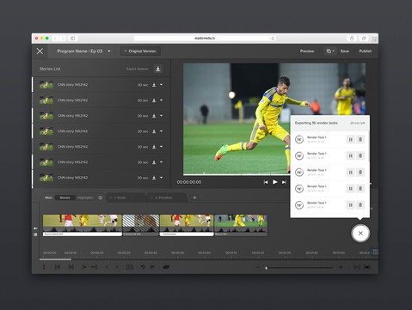Dismiss export panel with round X button
This screenshot has height=310, width=412.
click(360, 234)
